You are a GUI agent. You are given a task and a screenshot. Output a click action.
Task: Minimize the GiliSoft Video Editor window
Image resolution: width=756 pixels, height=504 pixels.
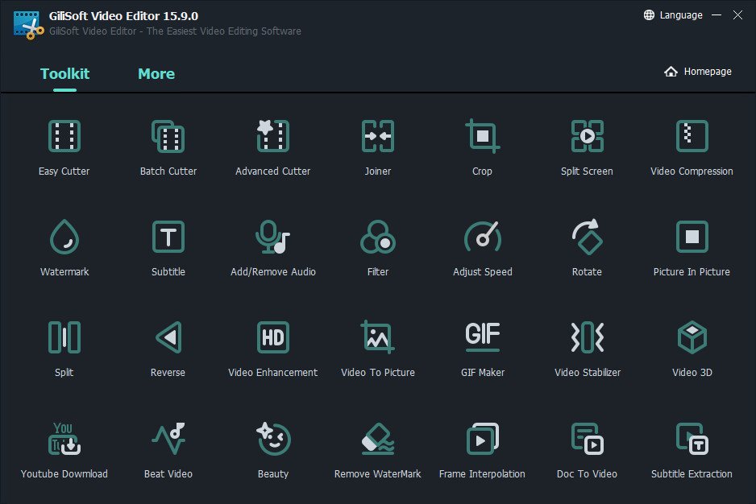[x=717, y=15]
